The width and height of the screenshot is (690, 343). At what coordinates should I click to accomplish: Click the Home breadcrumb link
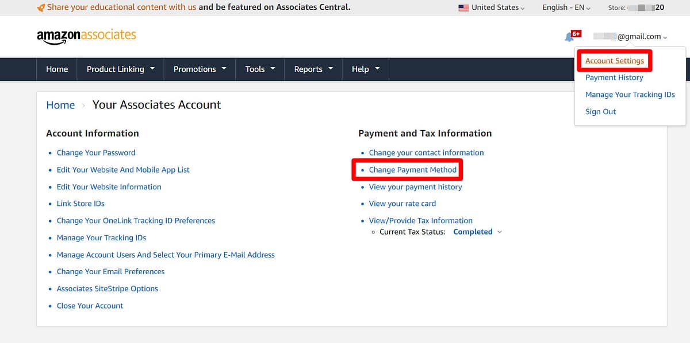60,105
